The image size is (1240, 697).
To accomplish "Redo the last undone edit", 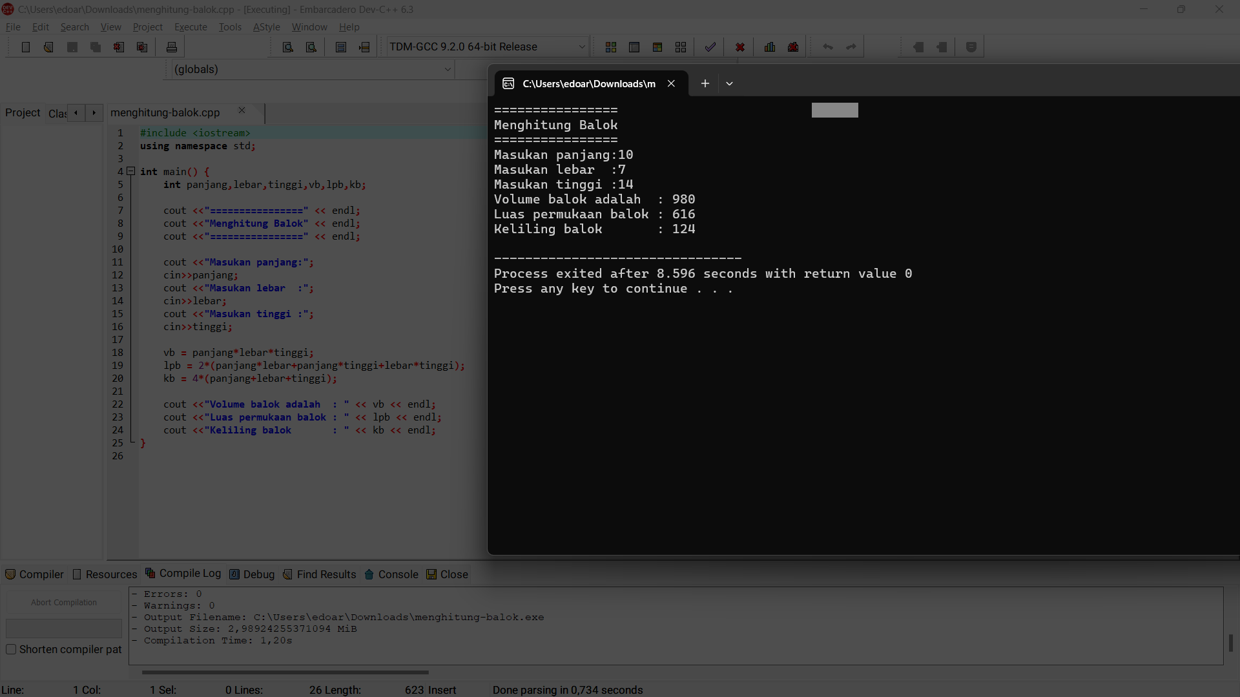I will click(x=851, y=47).
